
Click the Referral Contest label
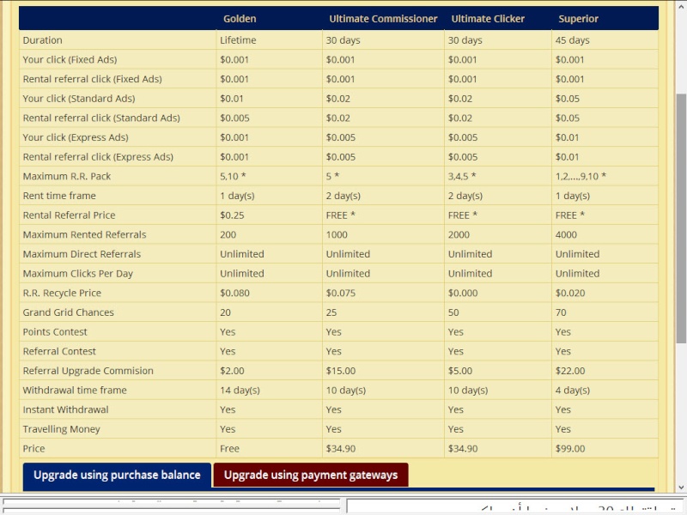pos(59,351)
